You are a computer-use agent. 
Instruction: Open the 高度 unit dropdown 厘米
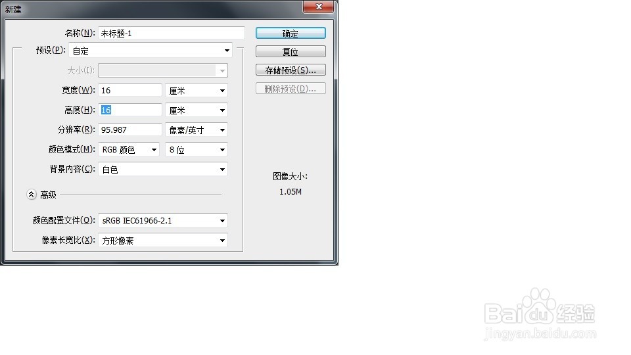[197, 110]
